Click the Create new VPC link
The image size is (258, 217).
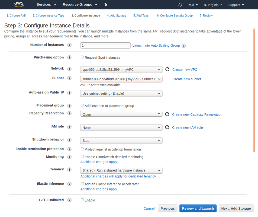(x=185, y=69)
